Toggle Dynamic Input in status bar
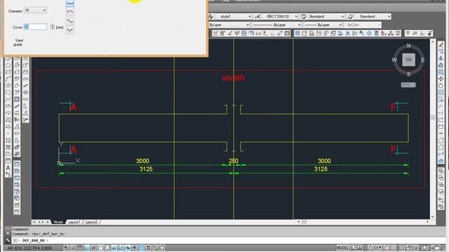Screen dimensions: 449x252 click(x=127, y=248)
